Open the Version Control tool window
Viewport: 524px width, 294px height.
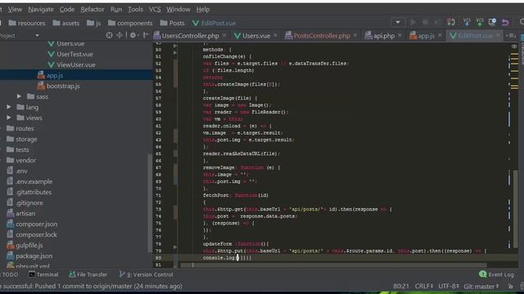coord(146,274)
